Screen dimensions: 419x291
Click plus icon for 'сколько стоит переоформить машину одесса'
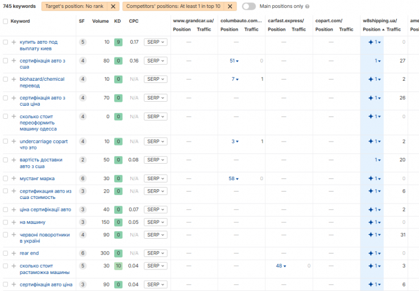14,117
